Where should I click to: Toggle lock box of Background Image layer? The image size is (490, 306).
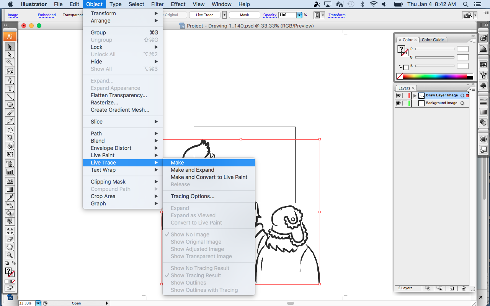point(405,103)
